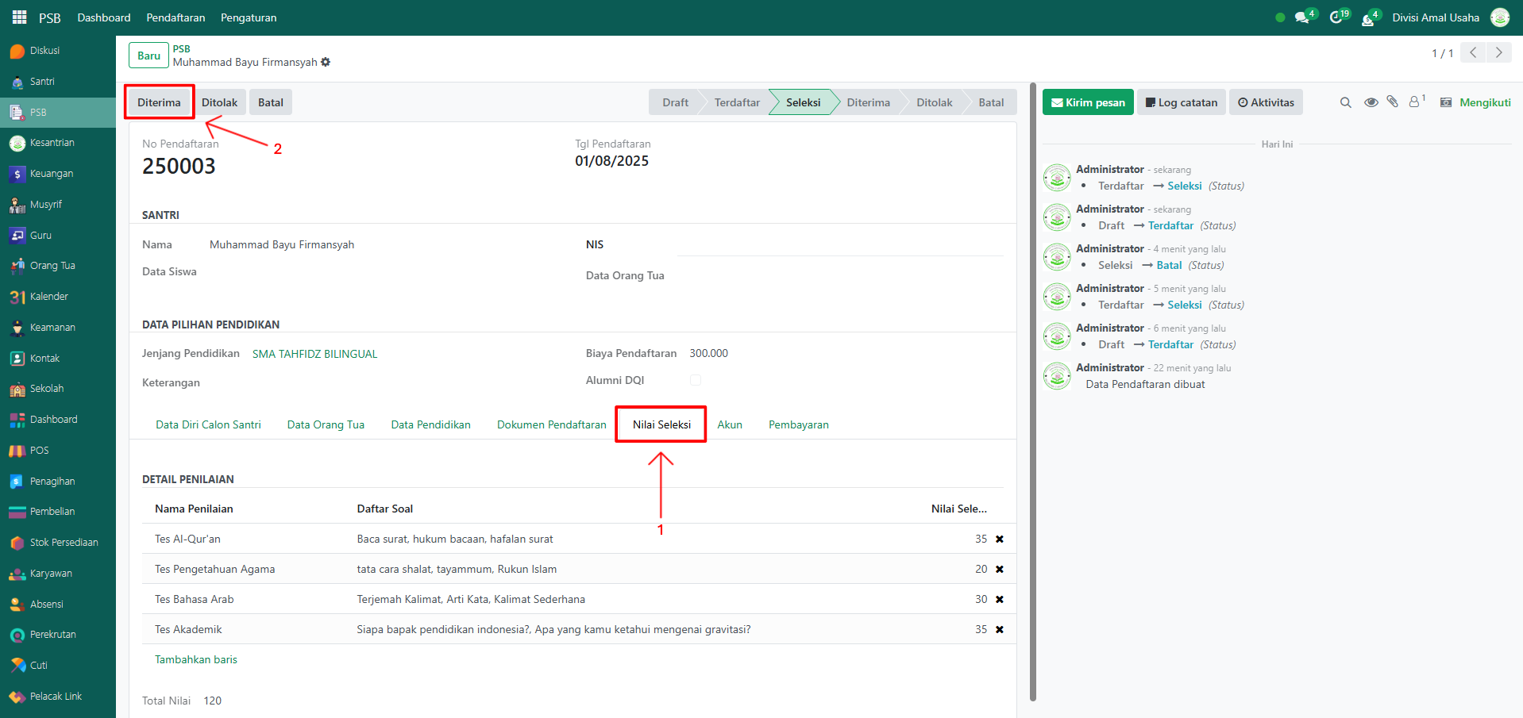Open Divisi Amal Usaha user menu
This screenshot has height=718, width=1523.
(x=1435, y=17)
